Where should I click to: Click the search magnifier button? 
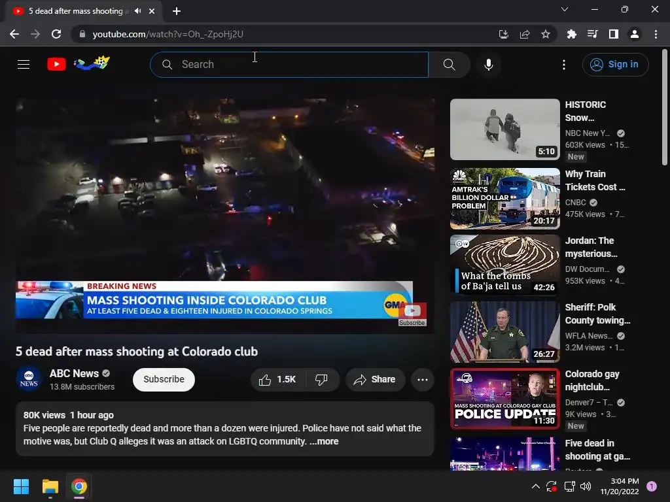(449, 65)
